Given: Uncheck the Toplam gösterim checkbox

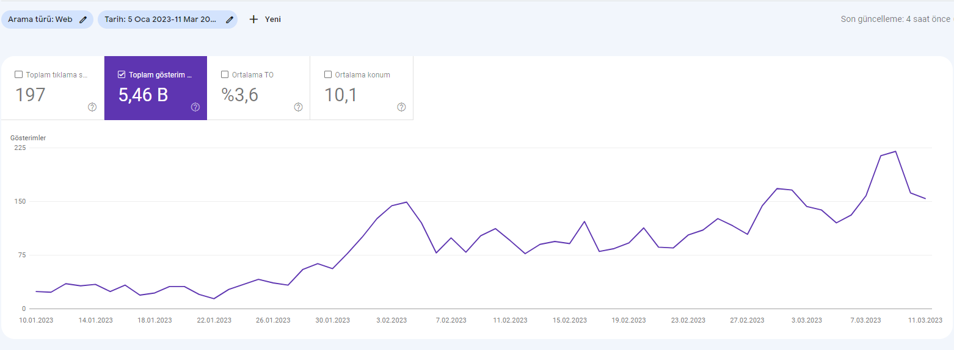Looking at the screenshot, I should pos(122,74).
